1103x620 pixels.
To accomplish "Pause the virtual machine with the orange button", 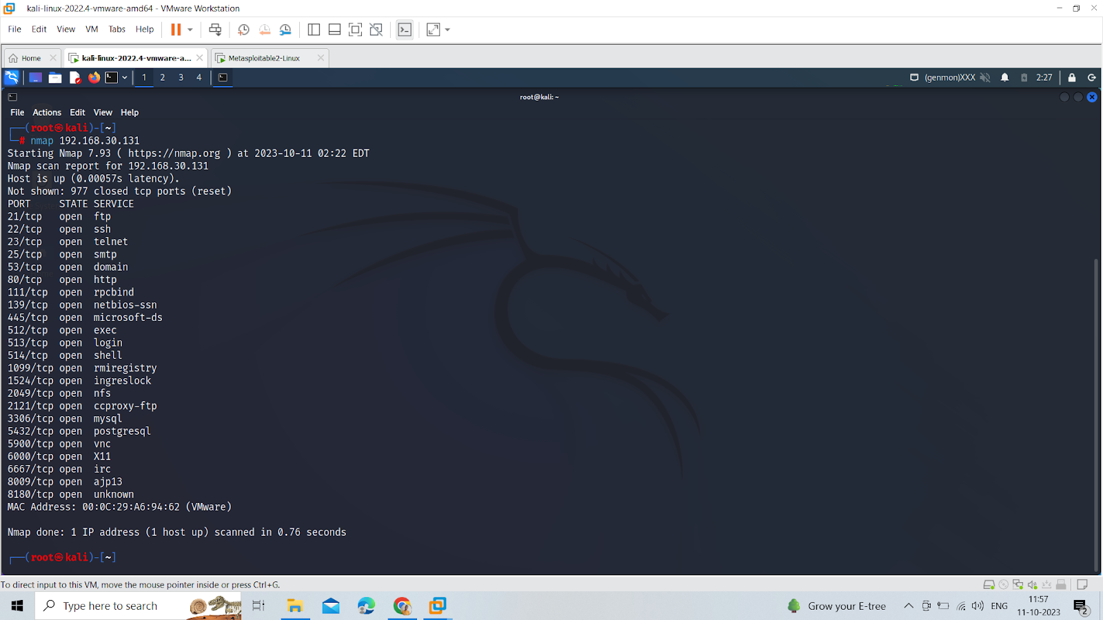I will 176,30.
